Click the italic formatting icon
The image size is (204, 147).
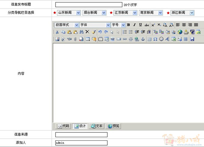(134, 25)
